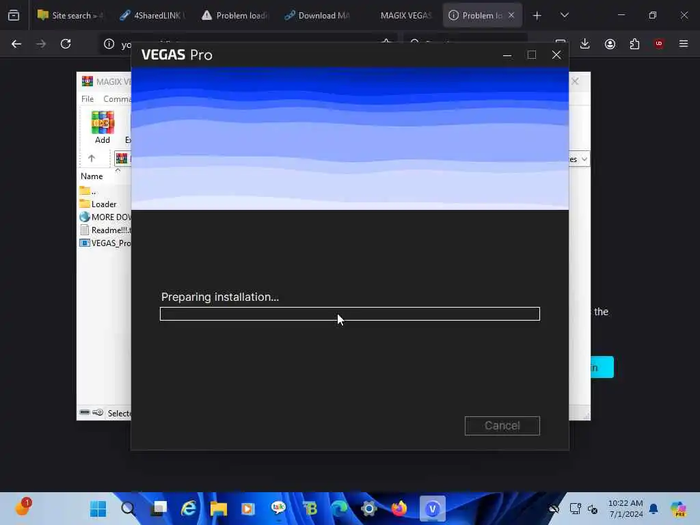Maximize the VEGAS Pro installer window
Screen dimensions: 700x525
click(531, 55)
